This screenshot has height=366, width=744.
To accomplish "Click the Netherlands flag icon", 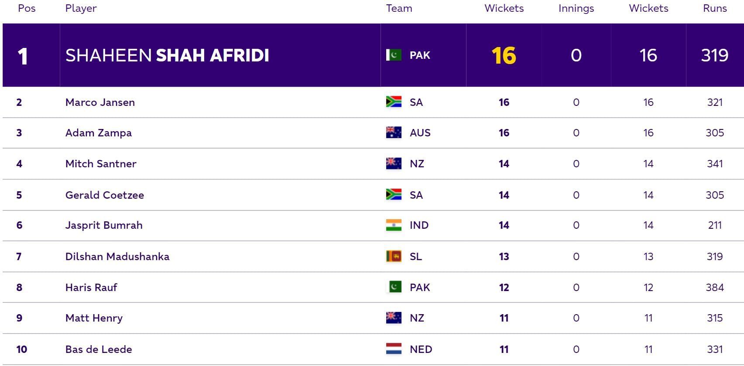I will (394, 349).
